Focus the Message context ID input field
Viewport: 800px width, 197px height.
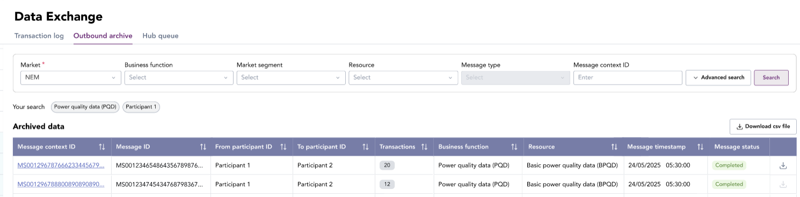point(628,78)
